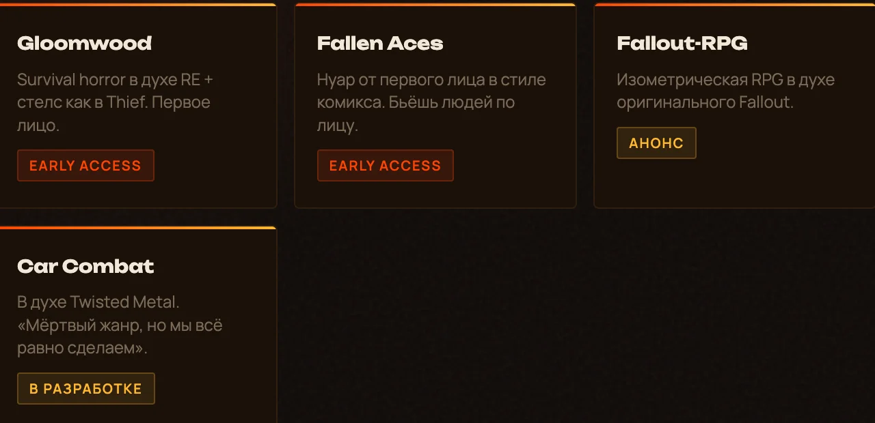Open the Fallout-RPG title
This screenshot has width=875, height=423.
pos(682,44)
